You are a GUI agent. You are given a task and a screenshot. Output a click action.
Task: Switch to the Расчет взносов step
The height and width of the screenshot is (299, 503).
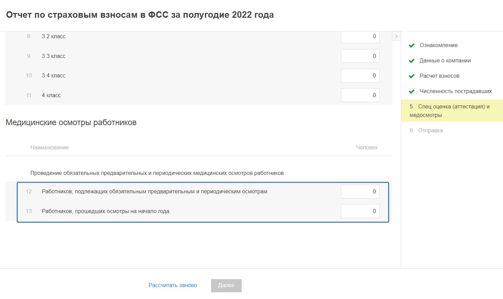click(439, 76)
